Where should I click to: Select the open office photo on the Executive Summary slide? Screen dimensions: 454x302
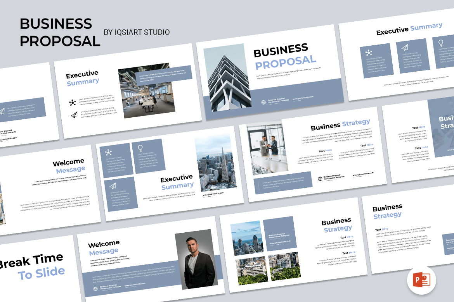[146, 91]
